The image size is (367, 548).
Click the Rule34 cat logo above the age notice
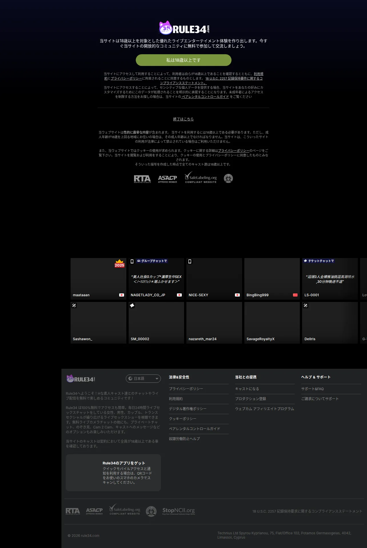(x=184, y=28)
